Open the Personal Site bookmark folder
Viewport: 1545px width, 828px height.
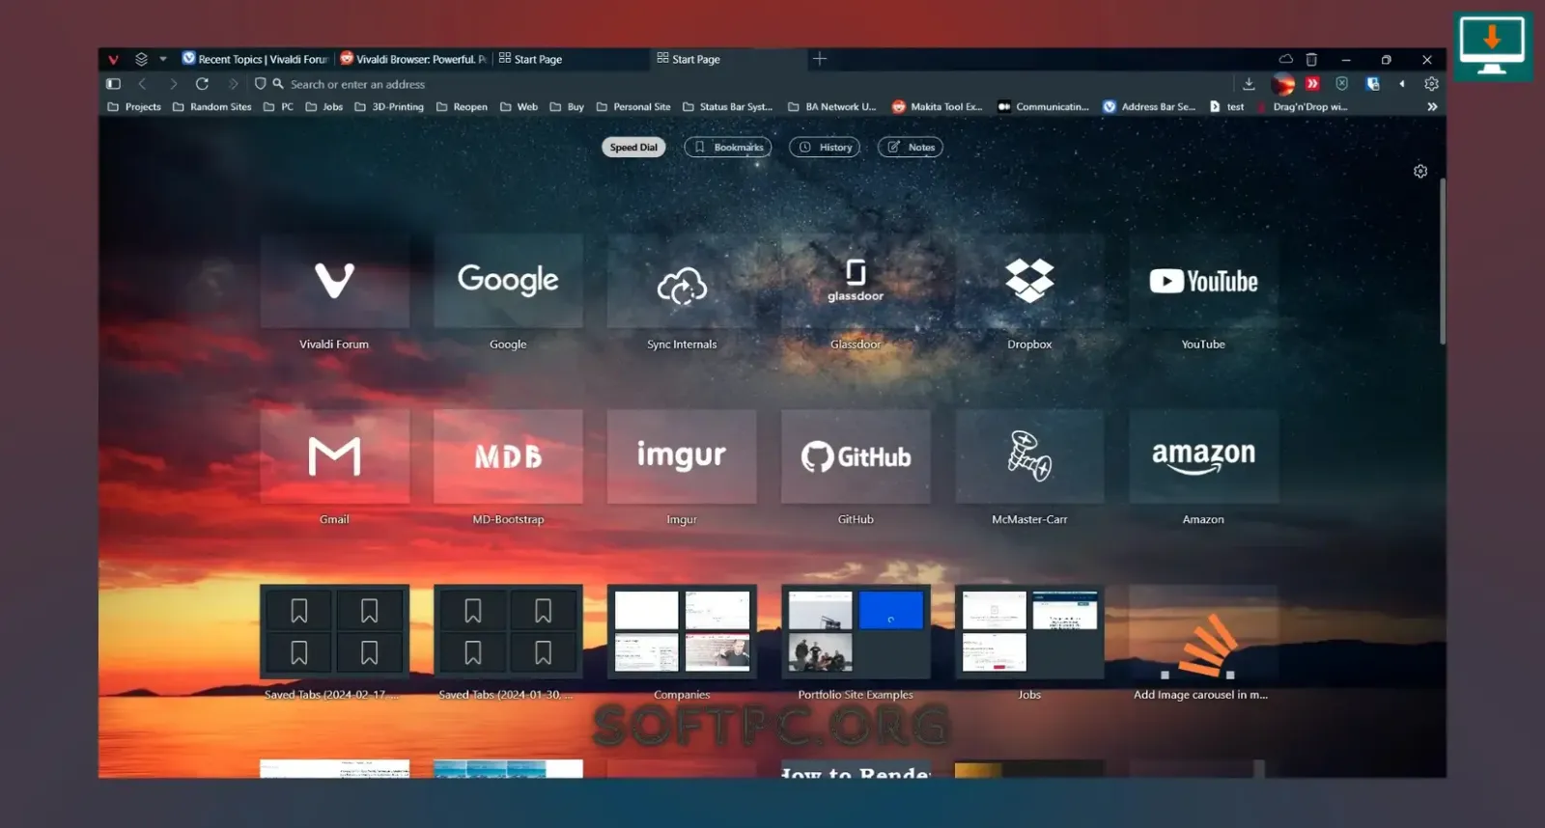[633, 107]
